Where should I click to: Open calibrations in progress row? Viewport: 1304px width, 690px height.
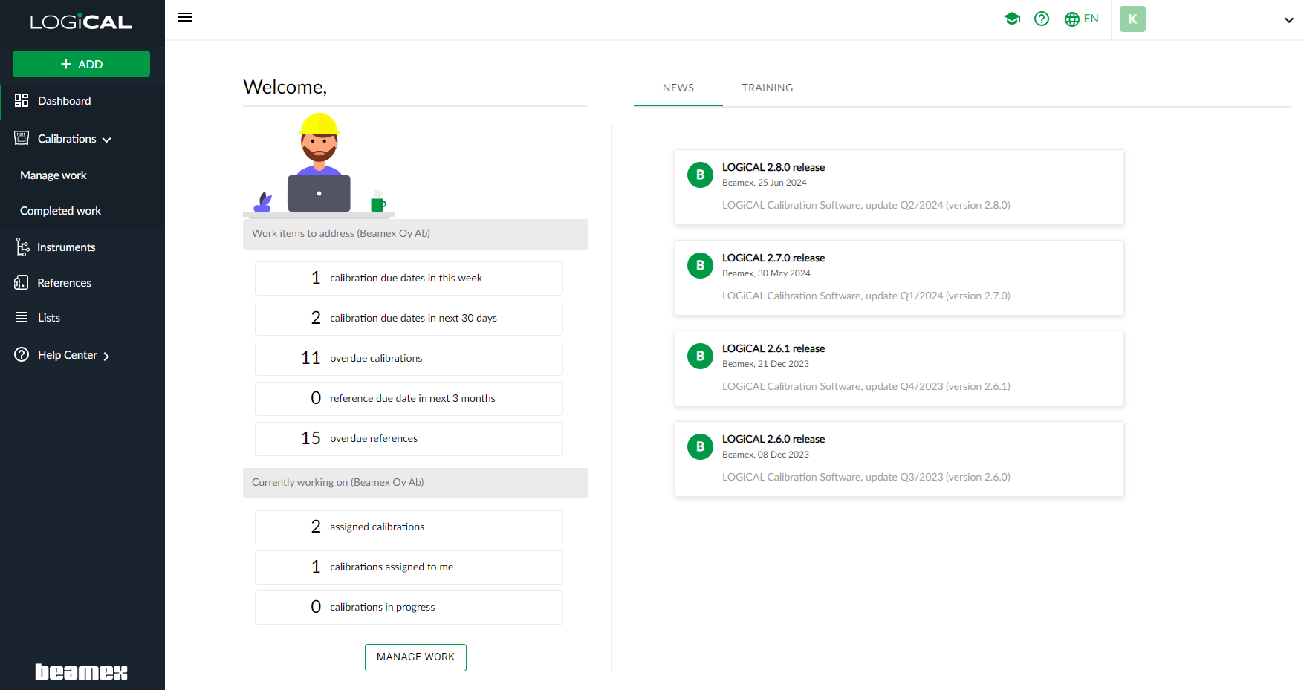tap(409, 608)
